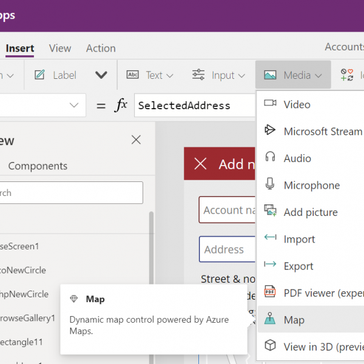This screenshot has width=364, height=364.
Task: Click the fx formula icon
Action: pyautogui.click(x=121, y=105)
